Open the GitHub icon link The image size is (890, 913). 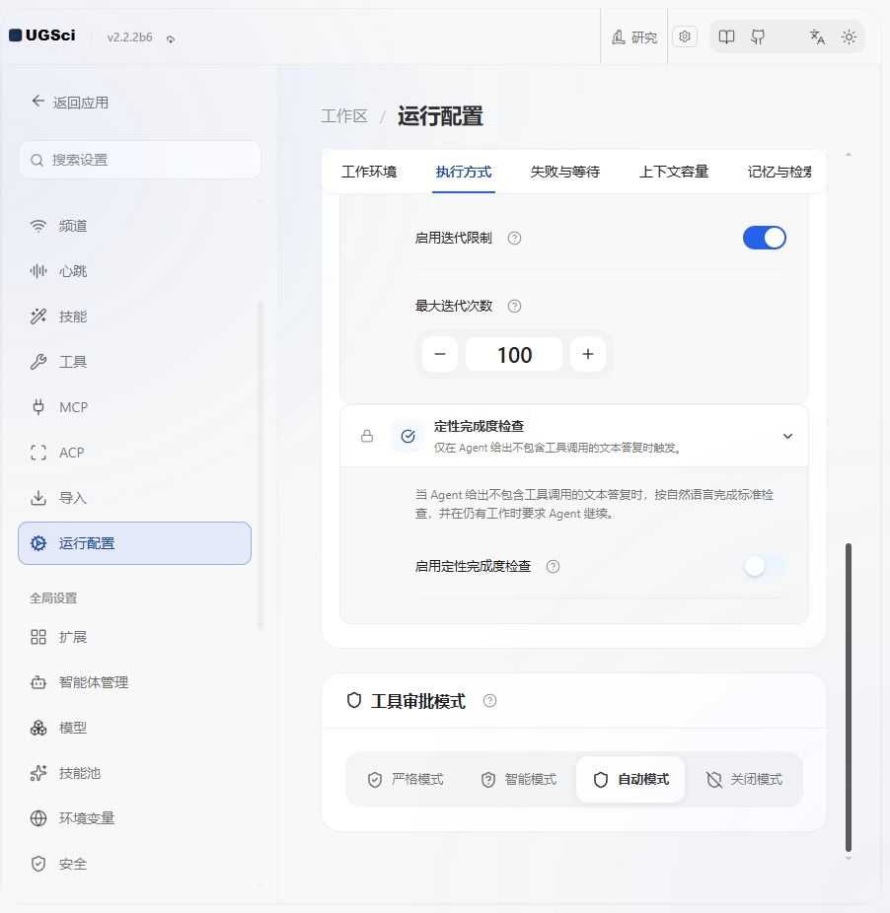pos(758,37)
